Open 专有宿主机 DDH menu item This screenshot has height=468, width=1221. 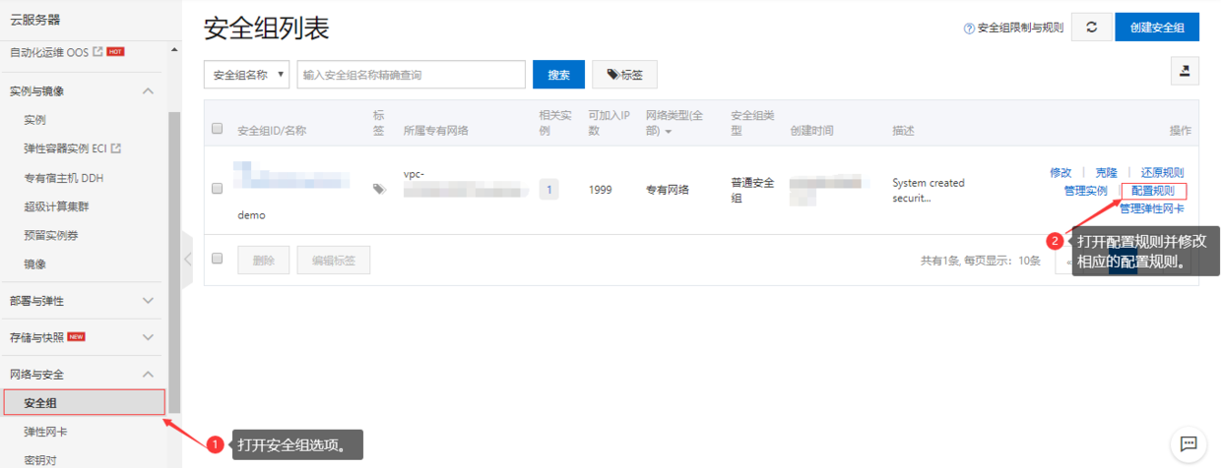coord(64,178)
